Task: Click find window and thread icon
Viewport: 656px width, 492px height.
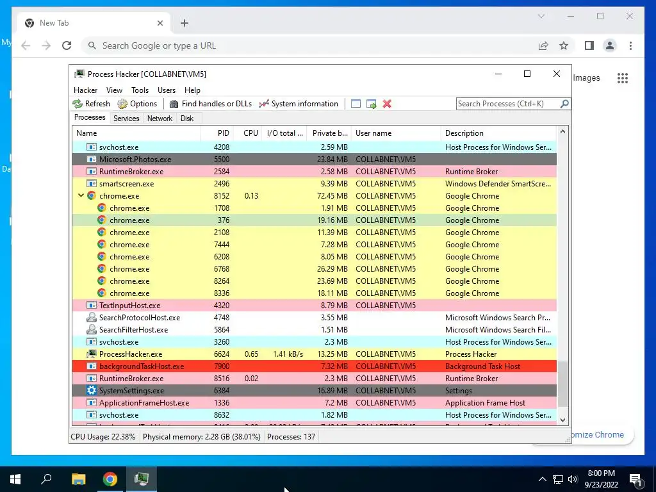Action: 371,104
